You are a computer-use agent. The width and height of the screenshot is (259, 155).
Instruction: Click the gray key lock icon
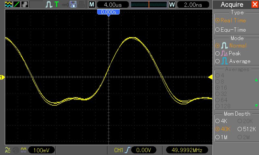[65, 5]
